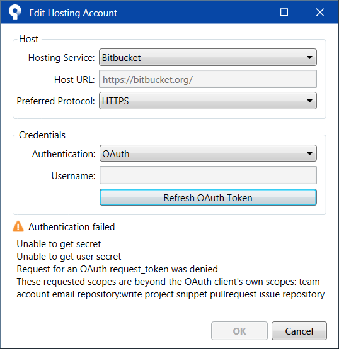
Task: Open the Preferred Protocol dropdown showing HTTPS
Action: pos(208,101)
